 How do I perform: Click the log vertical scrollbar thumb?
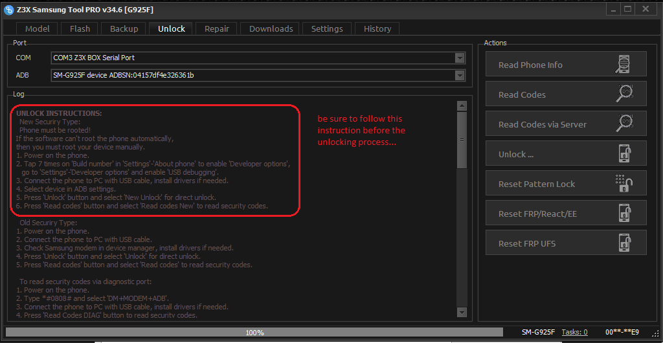tap(462, 140)
